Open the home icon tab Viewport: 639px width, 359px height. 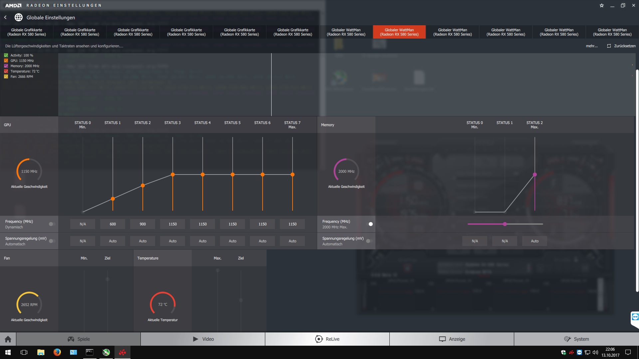click(8, 339)
